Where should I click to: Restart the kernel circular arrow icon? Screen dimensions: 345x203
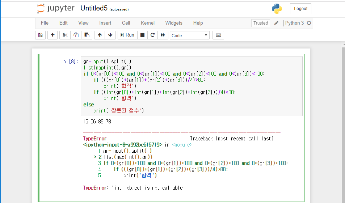pos(152,35)
